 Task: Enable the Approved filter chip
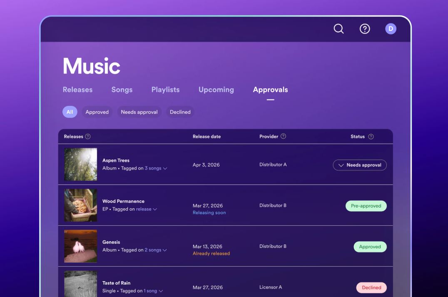(97, 112)
